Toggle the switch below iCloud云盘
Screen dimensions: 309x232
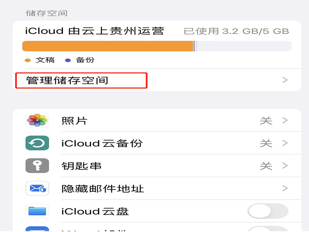coord(268,229)
